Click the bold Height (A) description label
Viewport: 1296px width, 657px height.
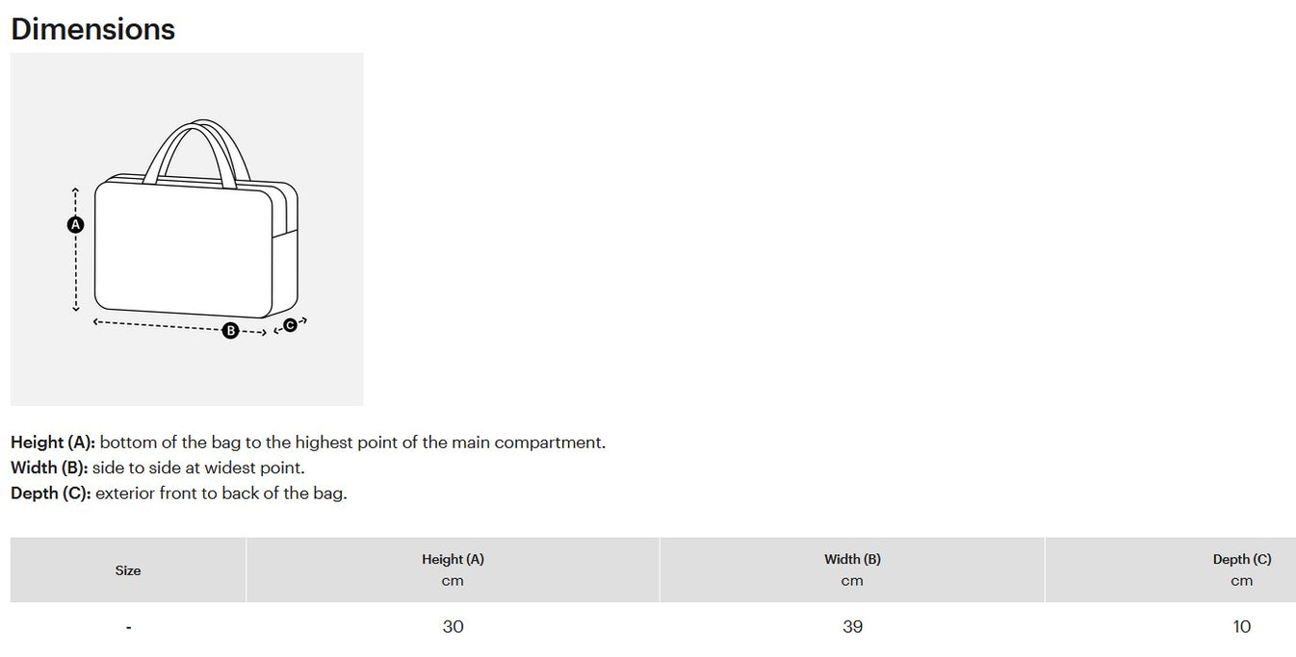pyautogui.click(x=53, y=442)
